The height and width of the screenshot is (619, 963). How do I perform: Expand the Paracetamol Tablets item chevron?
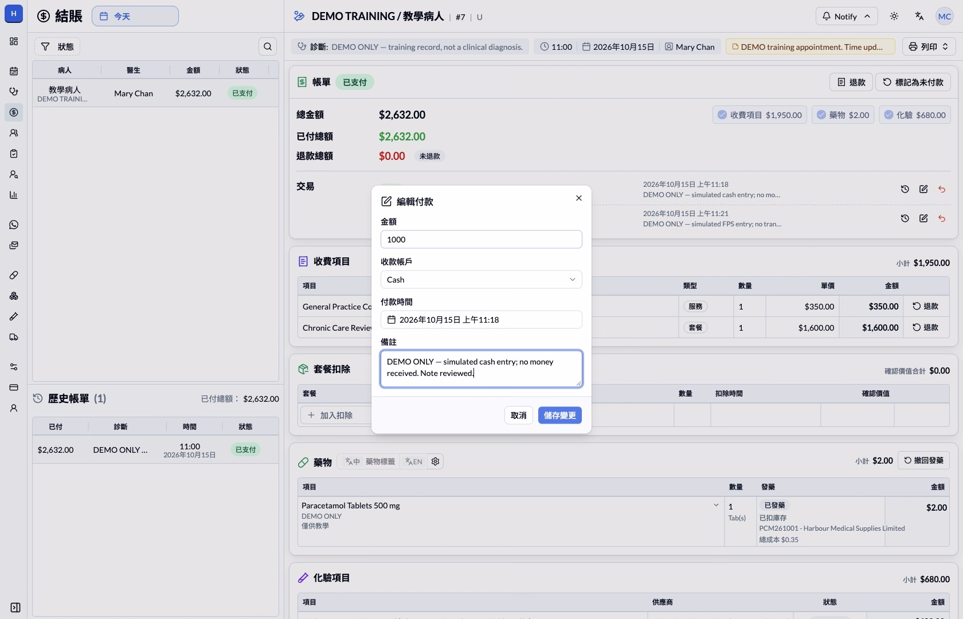coord(716,505)
